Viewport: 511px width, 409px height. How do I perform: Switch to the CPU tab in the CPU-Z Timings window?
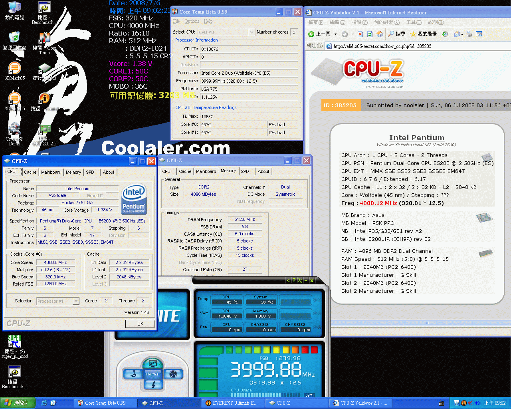pos(166,171)
